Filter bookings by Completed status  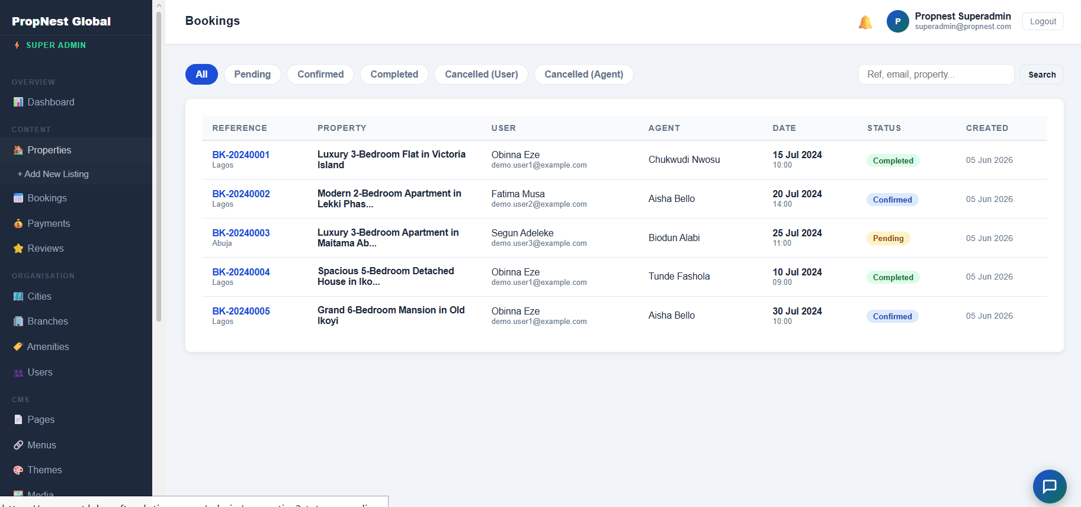(394, 74)
